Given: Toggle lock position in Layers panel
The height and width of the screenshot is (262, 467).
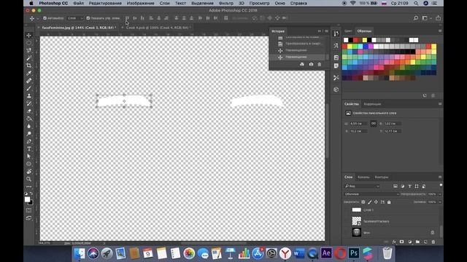Looking at the screenshot, I should tap(377, 202).
